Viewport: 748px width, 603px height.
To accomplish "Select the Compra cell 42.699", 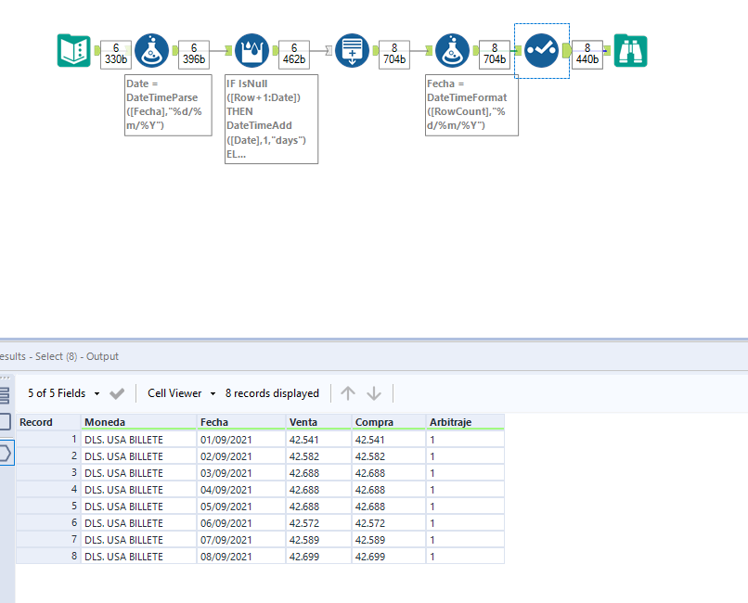I will point(388,557).
